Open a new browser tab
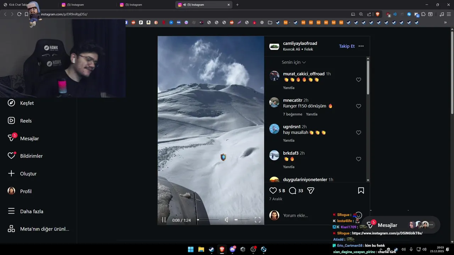Screen dimensions: 454x255 (237, 5)
